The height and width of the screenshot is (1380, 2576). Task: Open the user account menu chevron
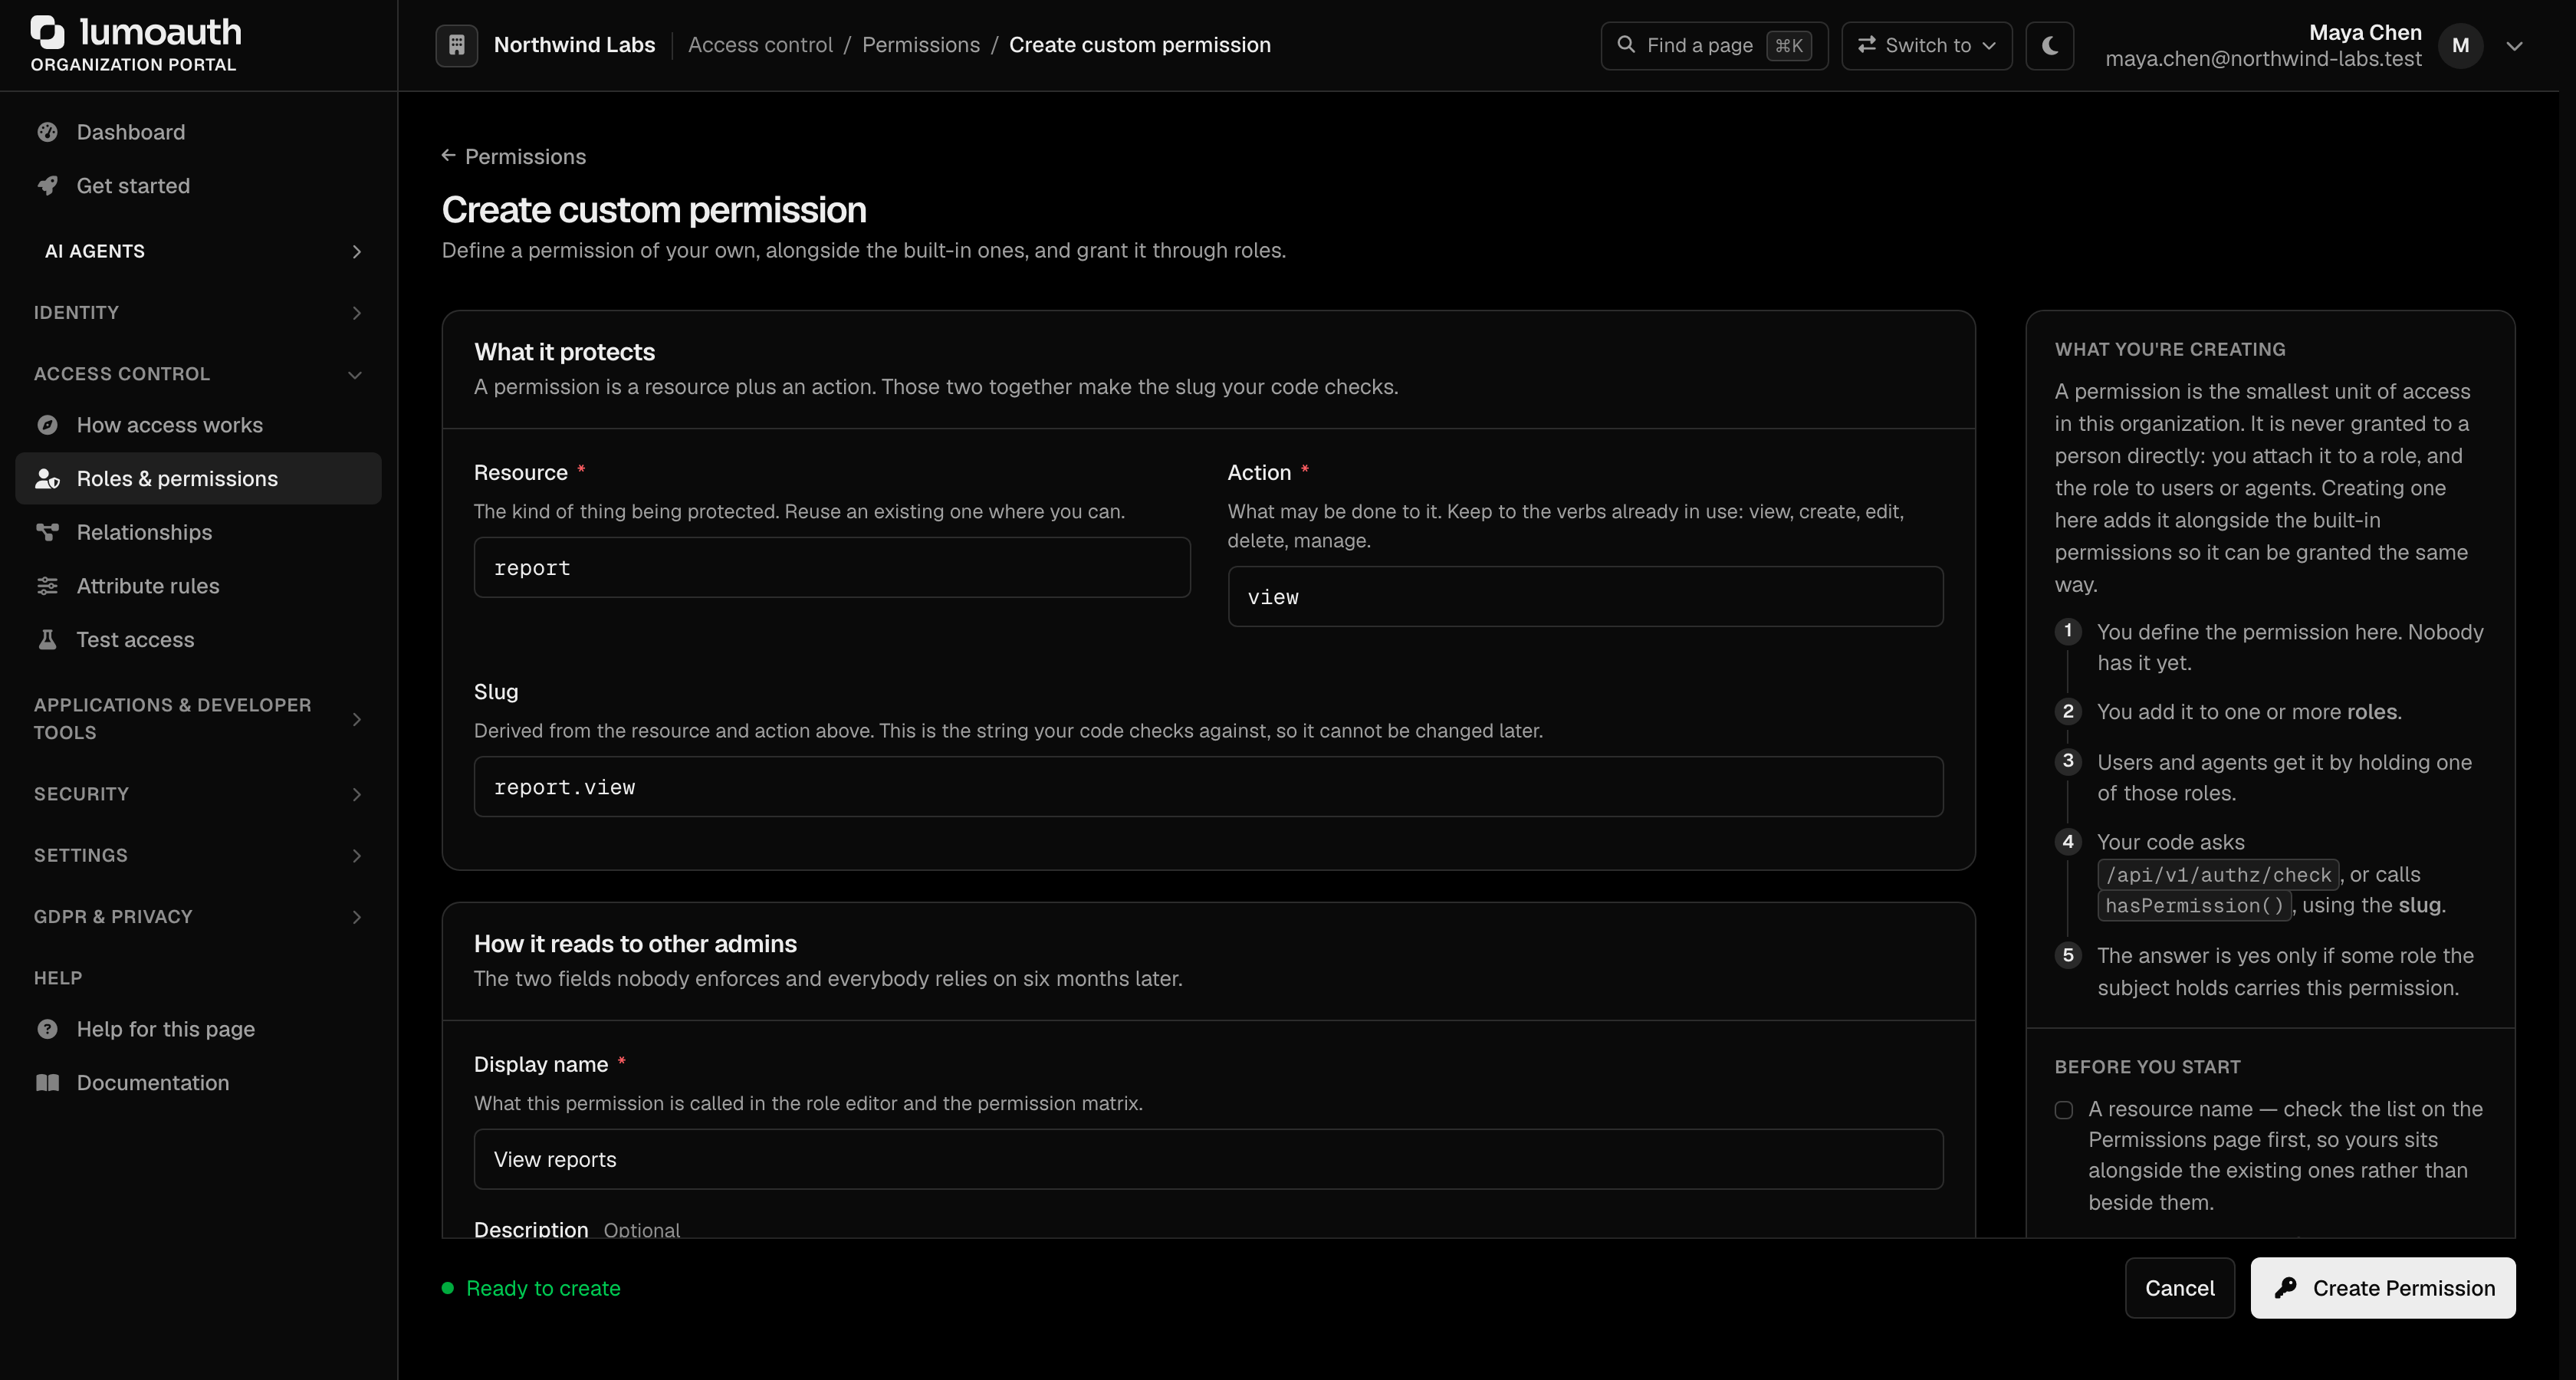[2514, 46]
